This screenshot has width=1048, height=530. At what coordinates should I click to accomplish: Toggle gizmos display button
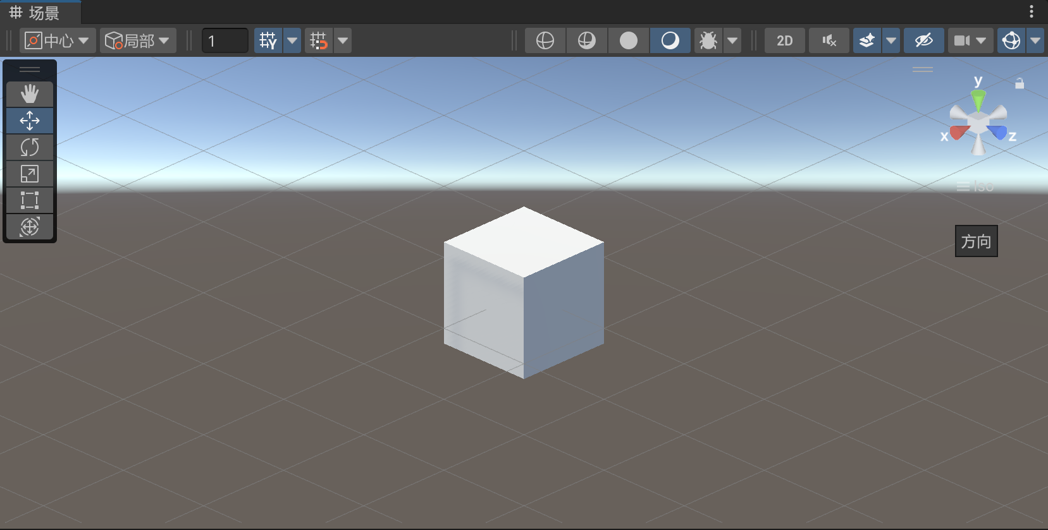coord(1011,40)
